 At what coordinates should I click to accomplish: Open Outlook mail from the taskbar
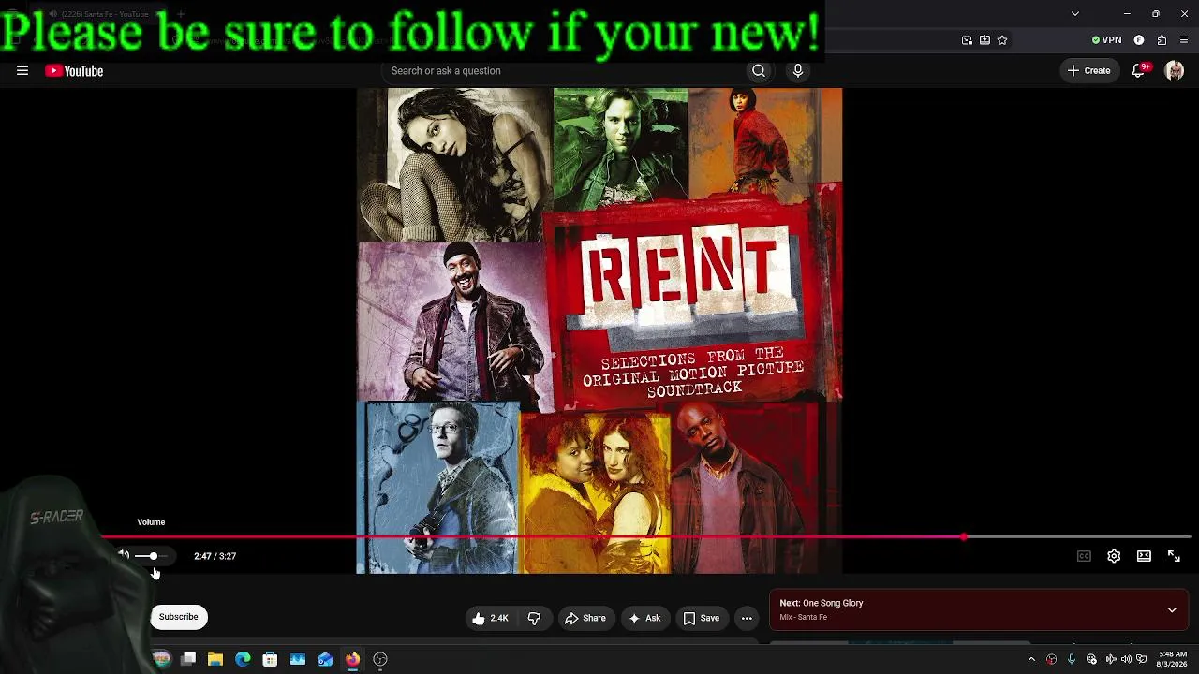(325, 659)
